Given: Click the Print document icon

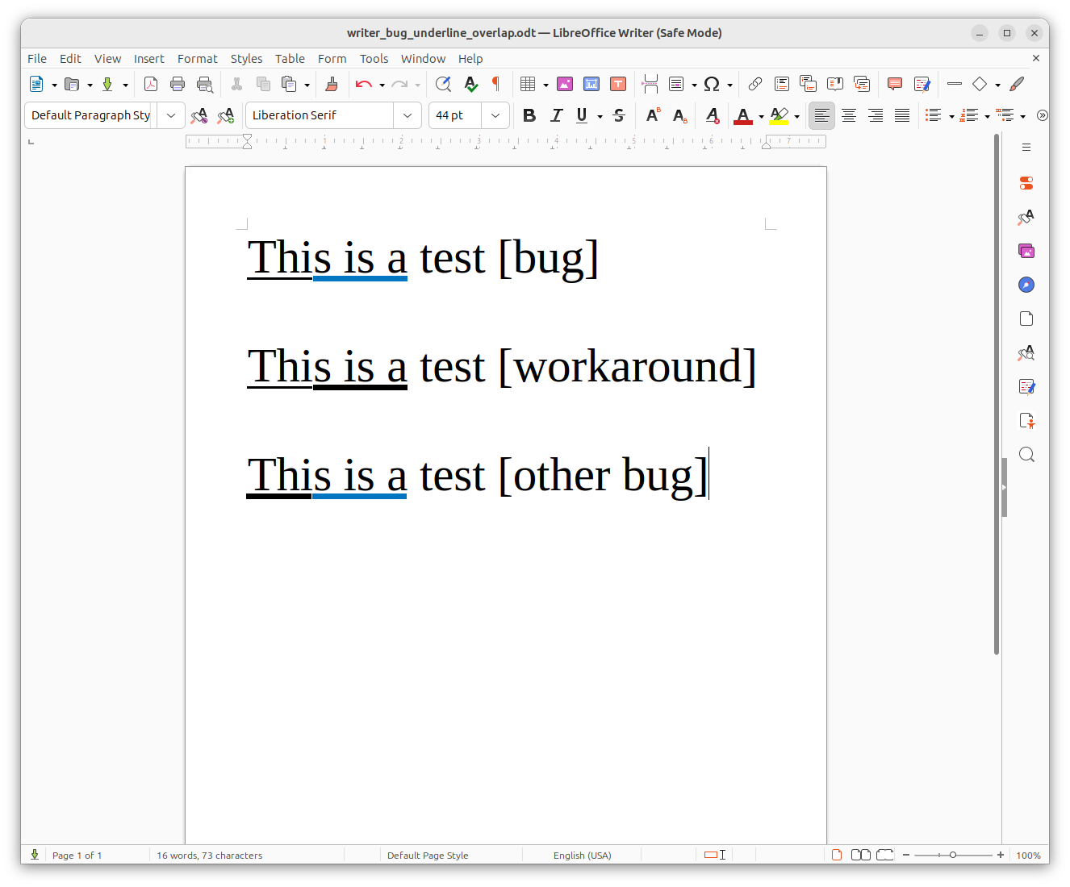Looking at the screenshot, I should [178, 84].
